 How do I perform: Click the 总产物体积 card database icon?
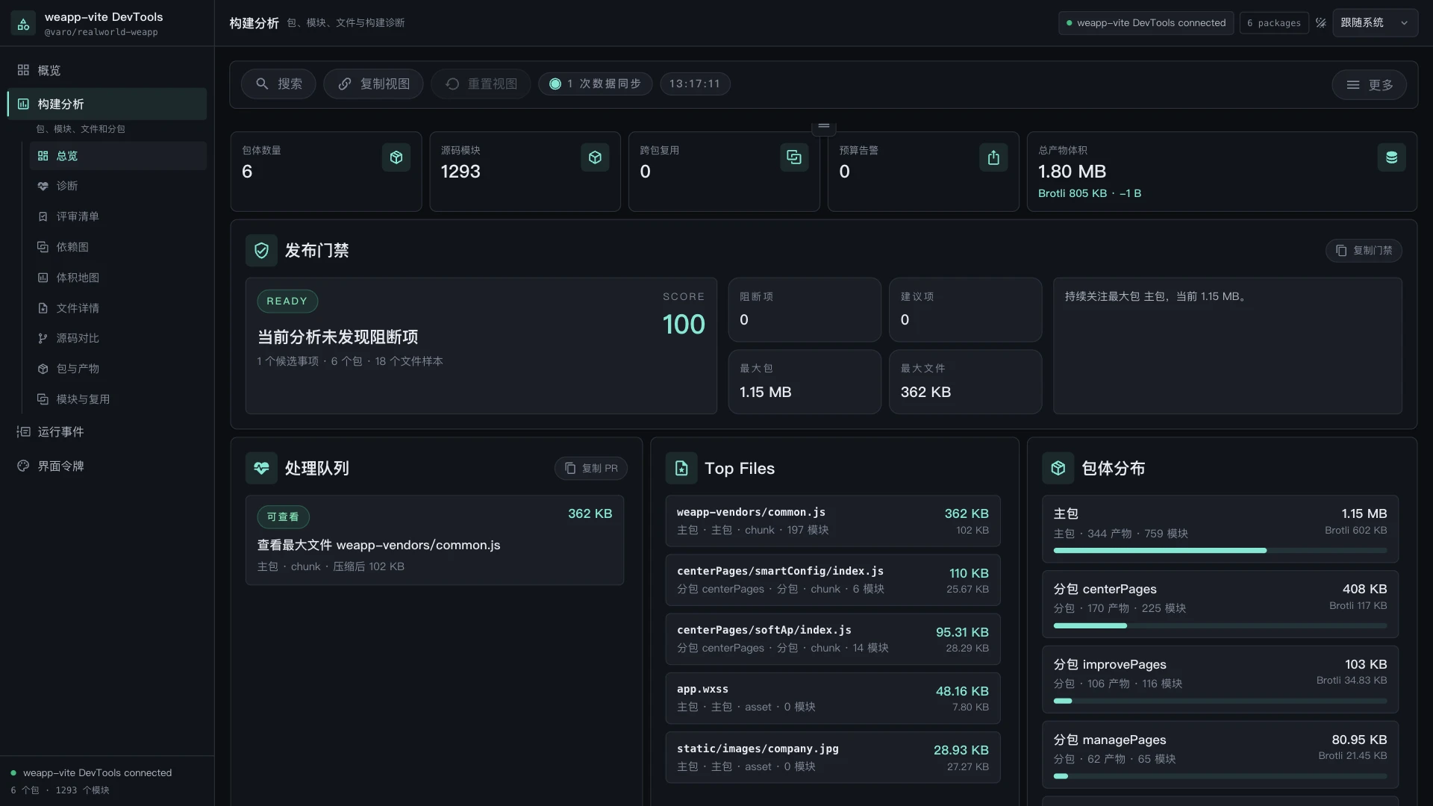click(1391, 157)
